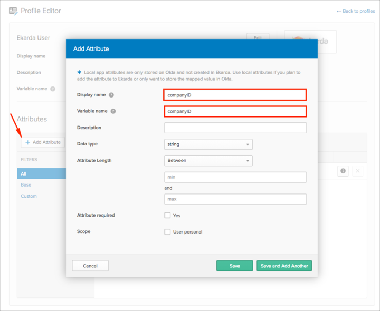Click the X delete icon in attribute row
The image size is (380, 311).
tap(357, 171)
